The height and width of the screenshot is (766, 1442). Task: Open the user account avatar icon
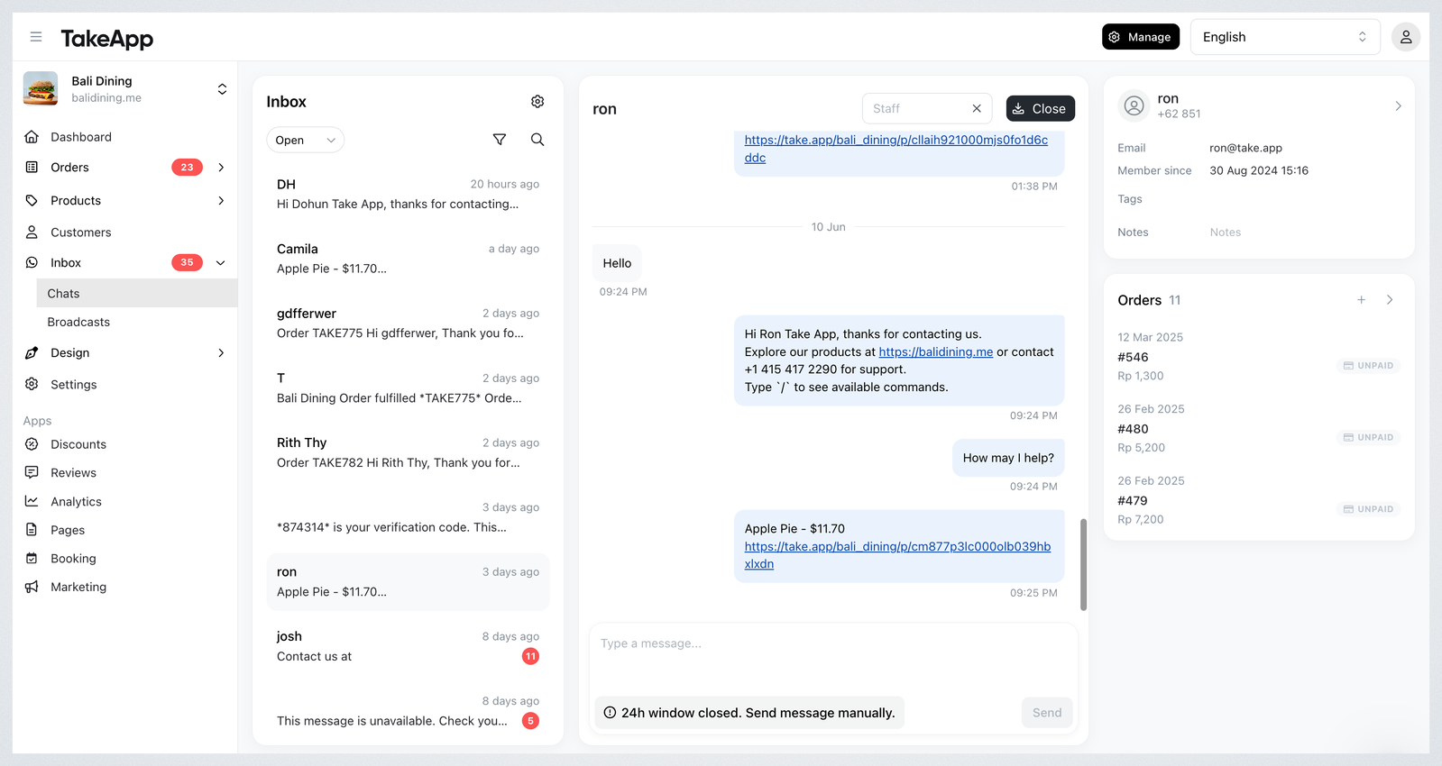click(x=1405, y=37)
